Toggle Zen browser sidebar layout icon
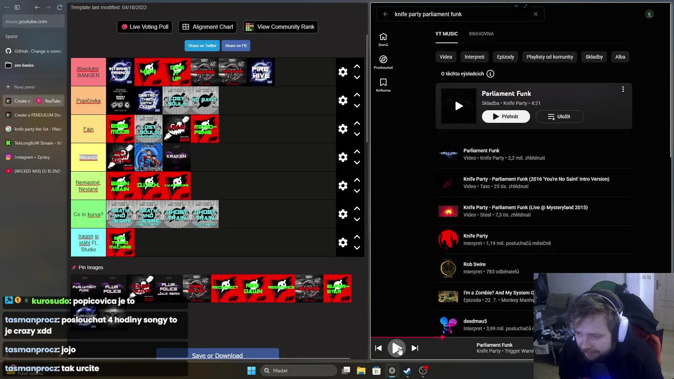 [x=17, y=7]
